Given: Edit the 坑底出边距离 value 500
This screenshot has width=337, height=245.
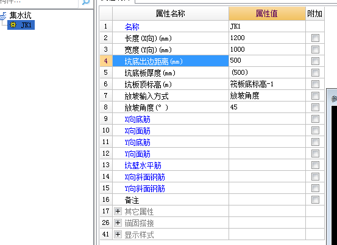Looking at the screenshot, I should click(267, 61).
